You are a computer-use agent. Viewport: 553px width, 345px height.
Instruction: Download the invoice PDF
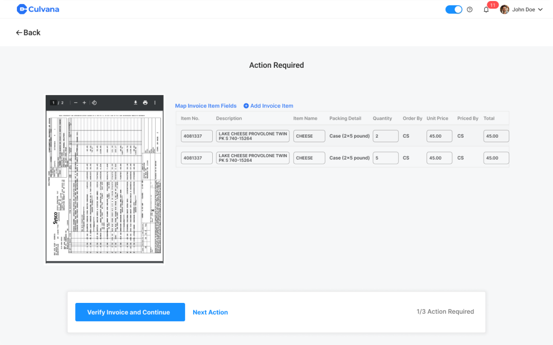click(136, 103)
